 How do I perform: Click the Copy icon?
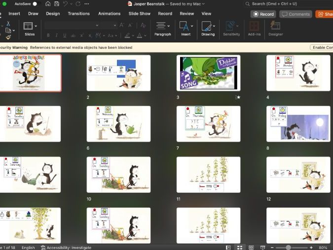(8, 31)
